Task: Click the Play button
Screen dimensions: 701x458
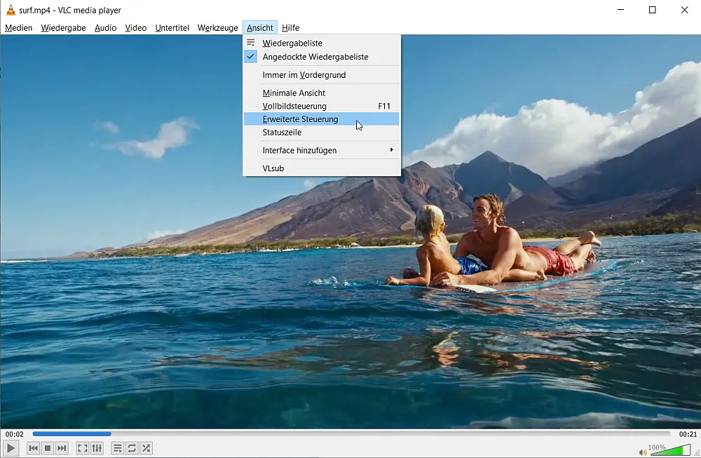Action: point(11,447)
